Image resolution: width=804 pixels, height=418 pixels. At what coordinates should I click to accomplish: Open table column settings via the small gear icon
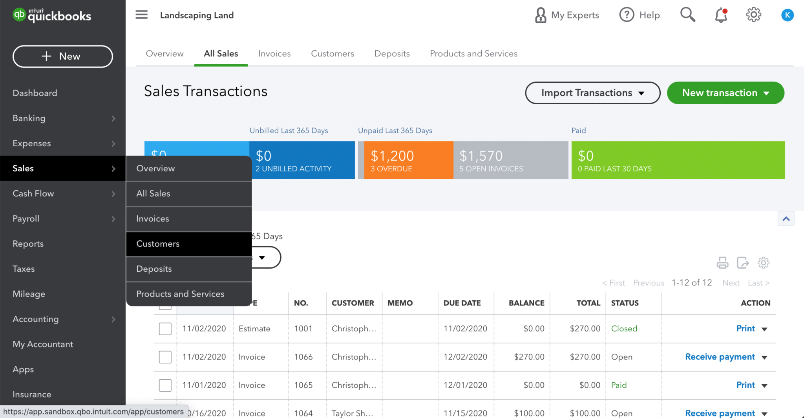pyautogui.click(x=764, y=263)
